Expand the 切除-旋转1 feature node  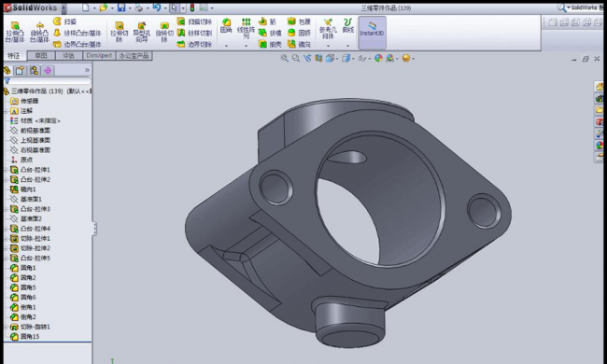(x=6, y=327)
